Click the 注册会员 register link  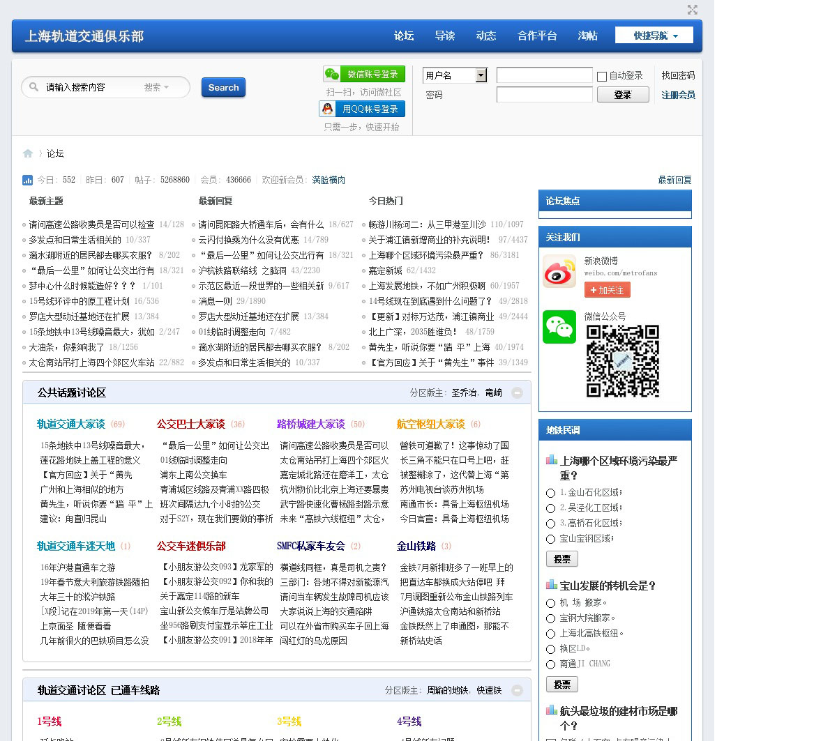(678, 95)
